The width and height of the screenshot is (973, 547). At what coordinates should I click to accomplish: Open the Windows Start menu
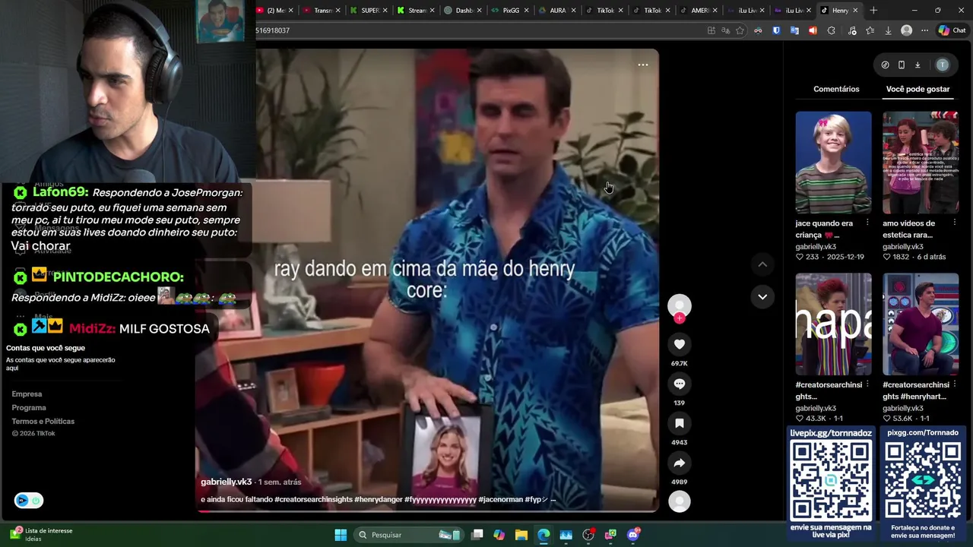tap(341, 535)
